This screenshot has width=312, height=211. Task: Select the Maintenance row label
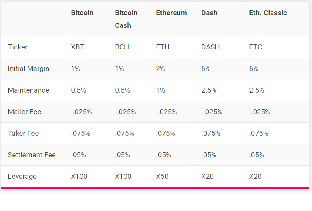[x=28, y=90]
